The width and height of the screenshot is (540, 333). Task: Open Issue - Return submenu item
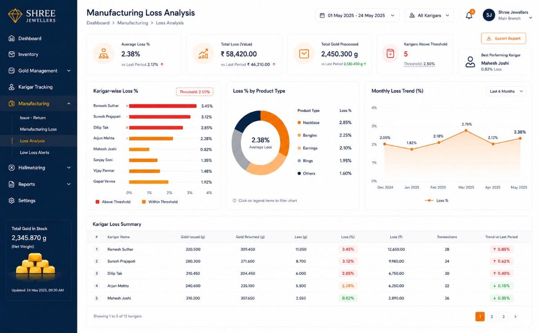(33, 118)
